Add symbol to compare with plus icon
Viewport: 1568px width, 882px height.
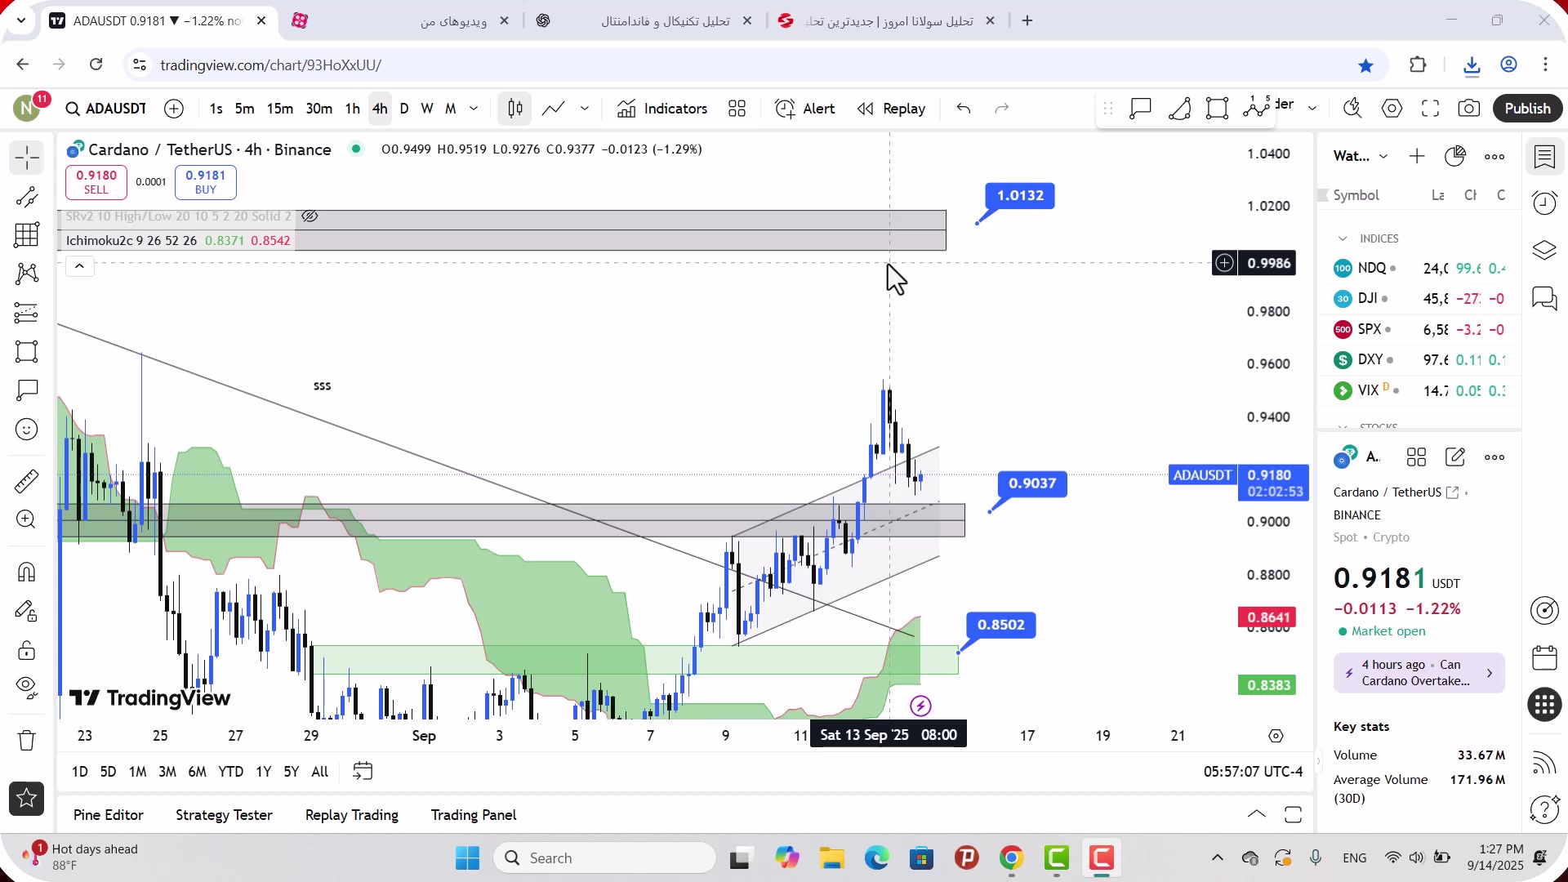(x=174, y=109)
